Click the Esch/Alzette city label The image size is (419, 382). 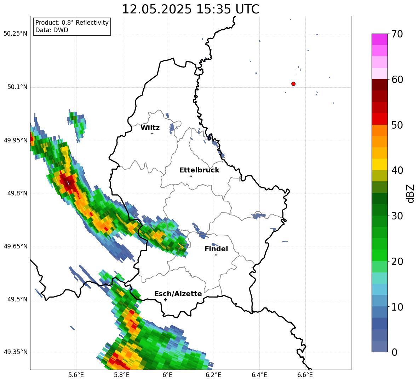pyautogui.click(x=178, y=294)
